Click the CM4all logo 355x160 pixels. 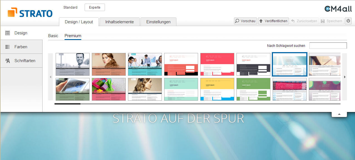coord(338,9)
